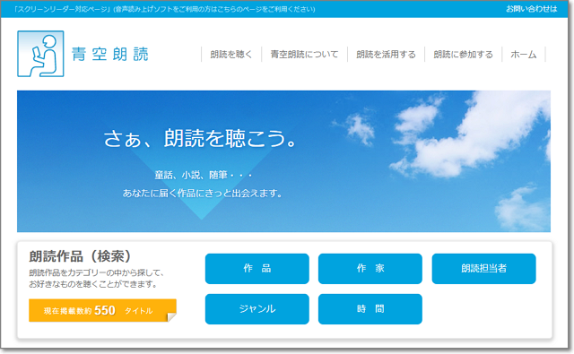Image resolution: width=574 pixels, height=354 pixels.
Task: Browse readings by ジャンル button
Action: point(257,309)
